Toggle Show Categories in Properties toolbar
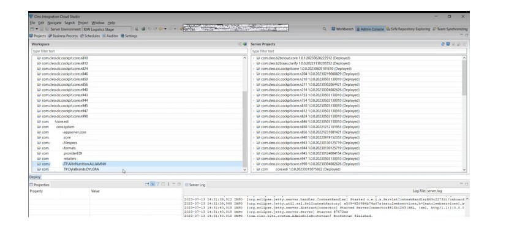Screen dimensions: 506x228 coord(153,184)
